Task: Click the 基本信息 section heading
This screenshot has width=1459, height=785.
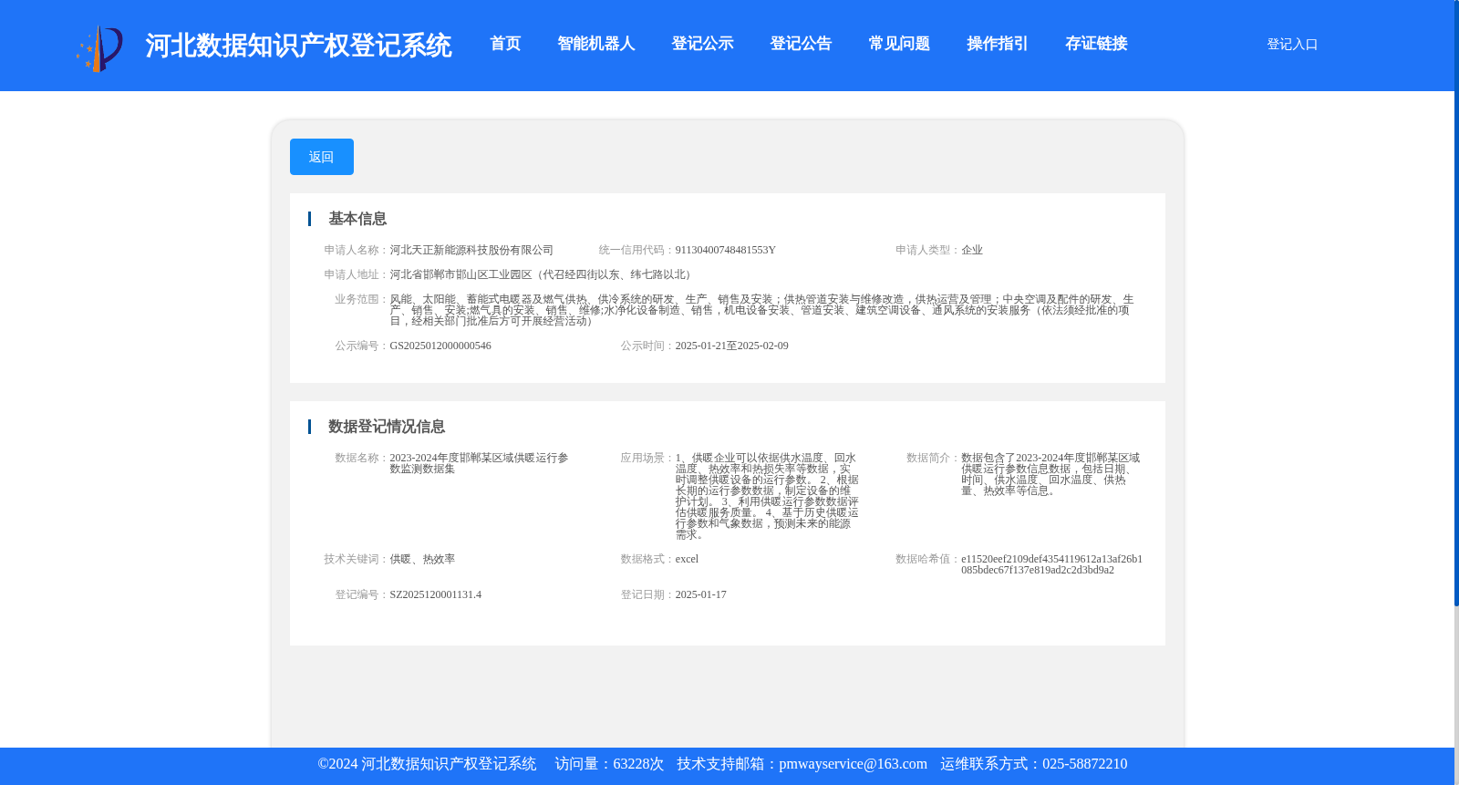Action: click(x=357, y=219)
